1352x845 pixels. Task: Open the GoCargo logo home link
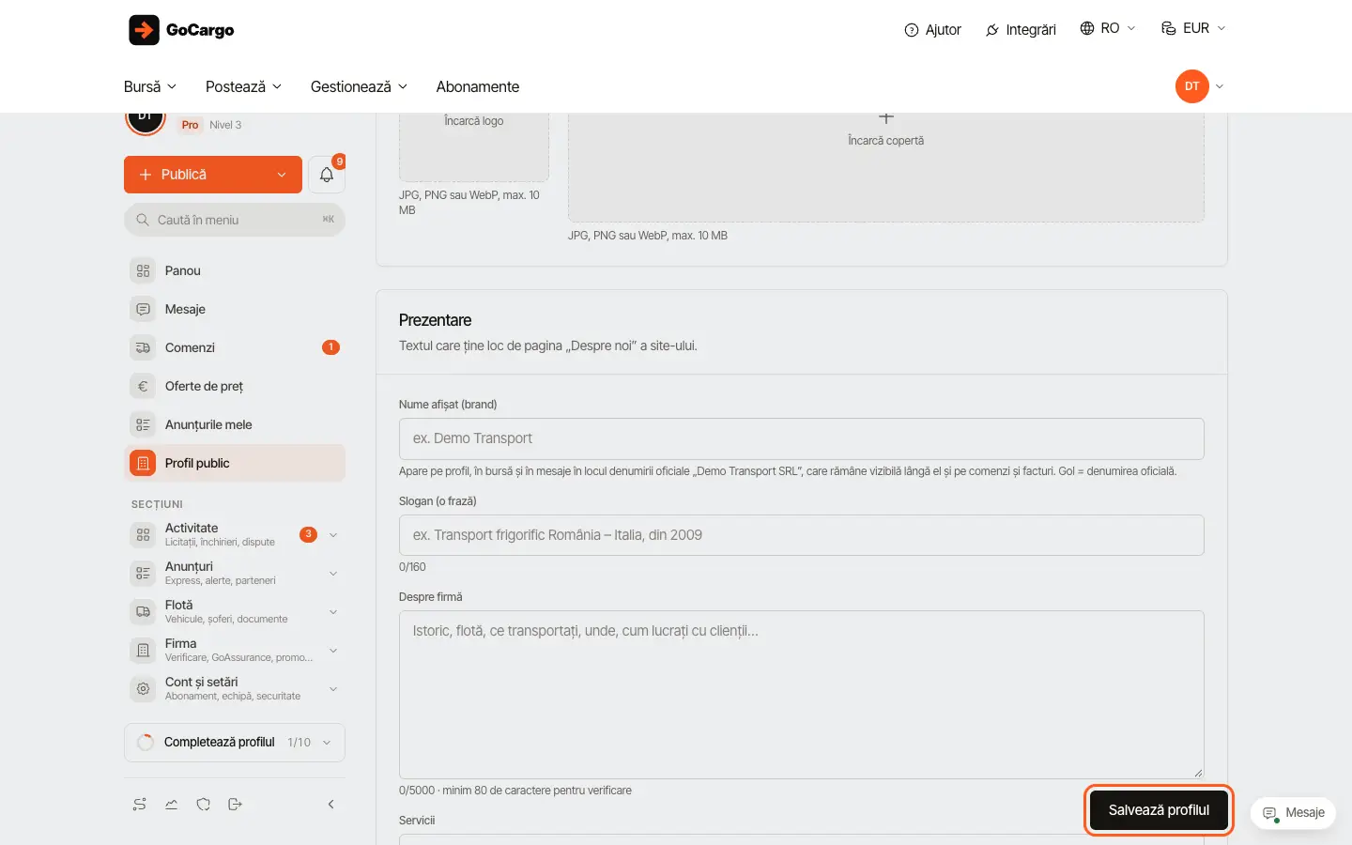coord(181,30)
